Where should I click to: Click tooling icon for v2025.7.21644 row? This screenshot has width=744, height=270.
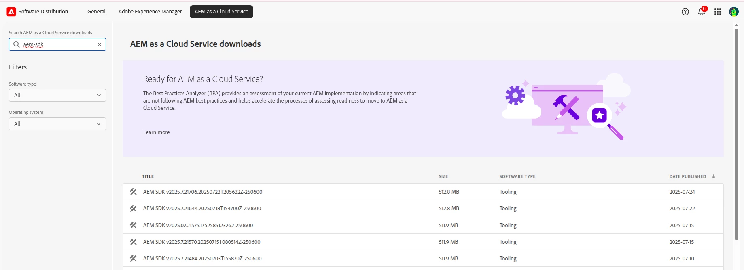133,209
